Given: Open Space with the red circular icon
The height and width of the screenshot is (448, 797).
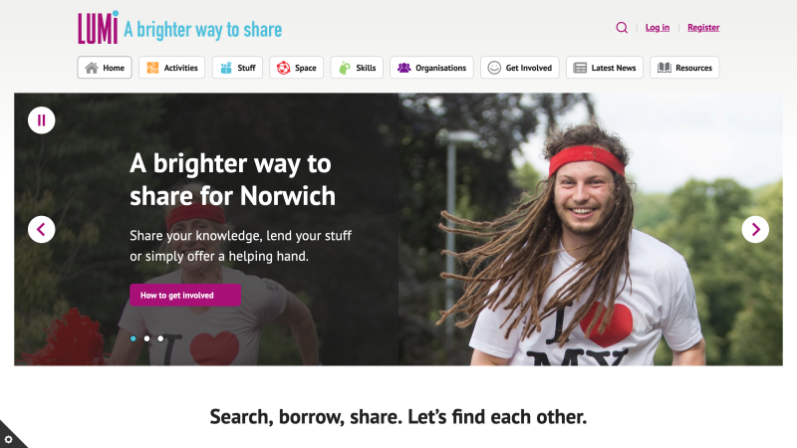Looking at the screenshot, I should pos(283,68).
